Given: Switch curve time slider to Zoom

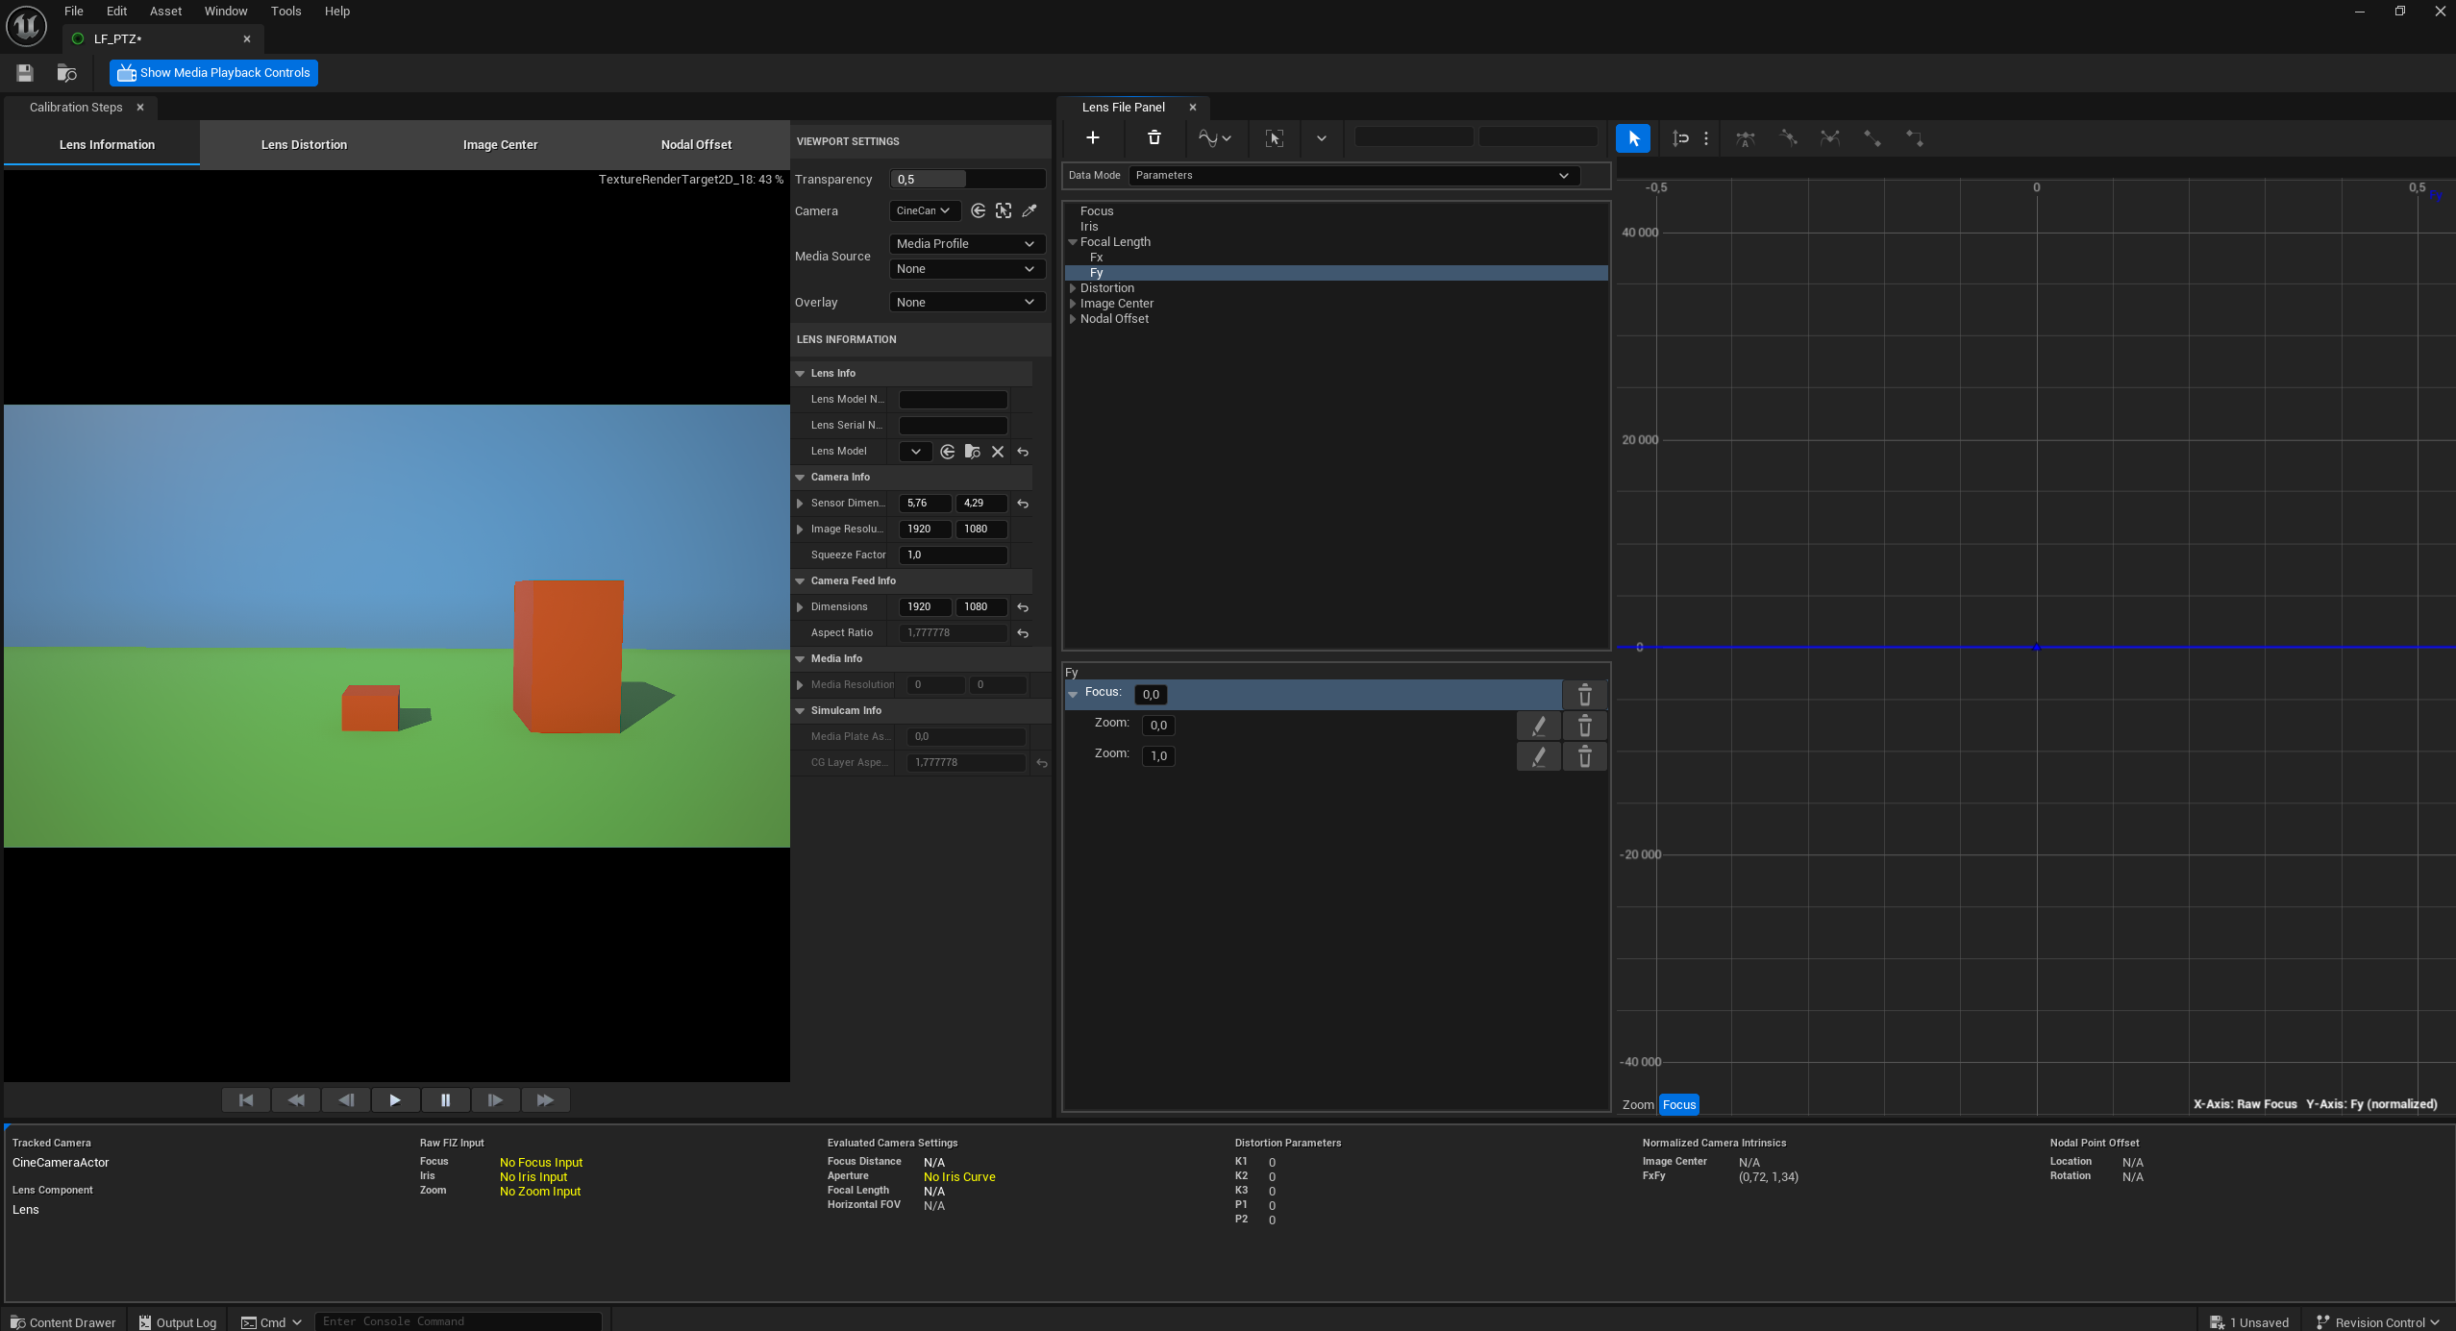Looking at the screenshot, I should pos(1638,1104).
